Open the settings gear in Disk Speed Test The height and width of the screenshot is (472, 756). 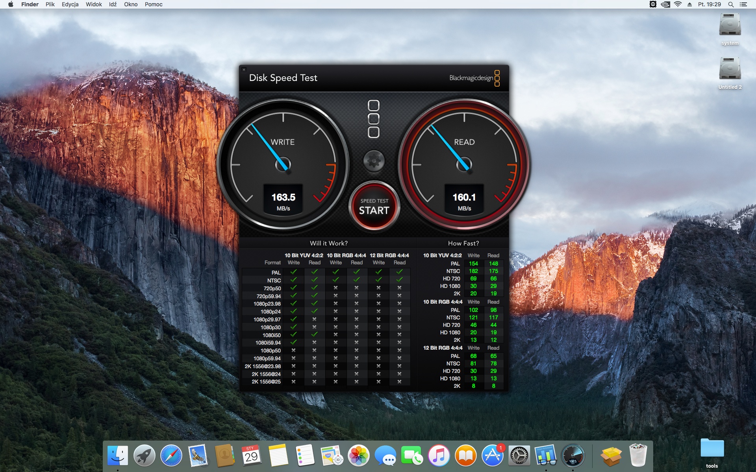pyautogui.click(x=374, y=160)
